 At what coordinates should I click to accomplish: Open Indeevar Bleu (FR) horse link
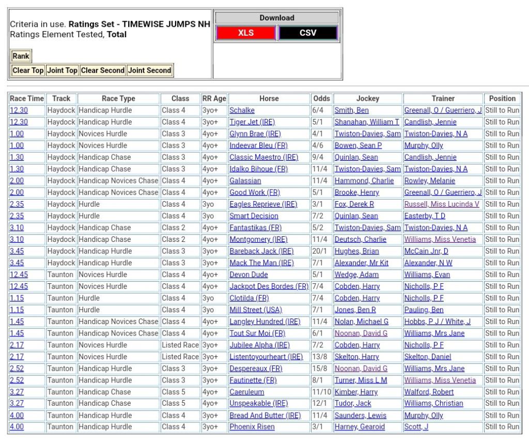(258, 145)
